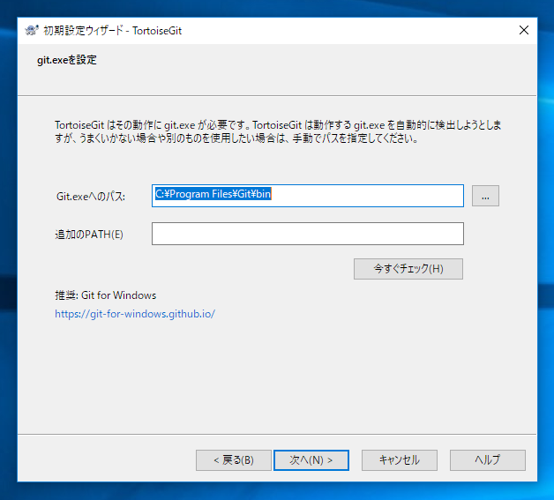Click the 今すぐチェック(H) button
The width and height of the screenshot is (554, 500).
click(x=408, y=269)
